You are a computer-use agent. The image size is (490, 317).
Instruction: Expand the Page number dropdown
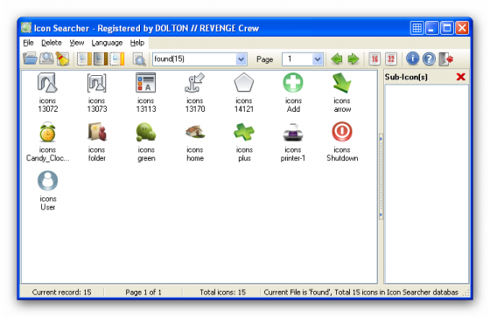317,59
